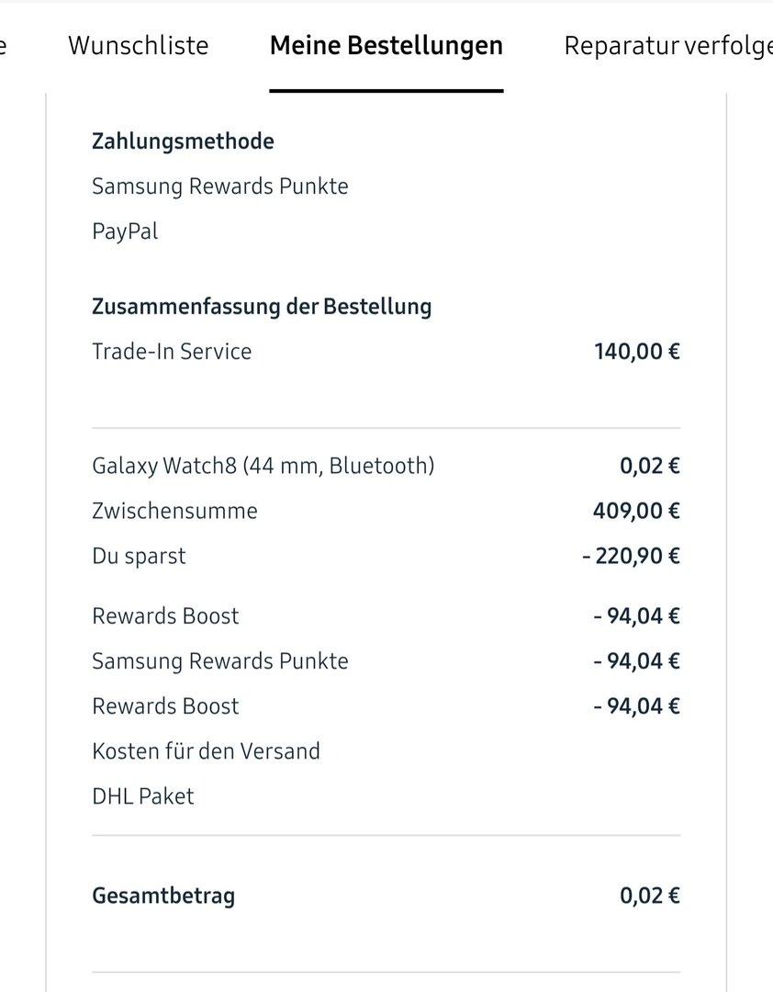Click Samsung Rewards Punkte under Zahlungsmethode
The height and width of the screenshot is (992, 773).
click(219, 186)
